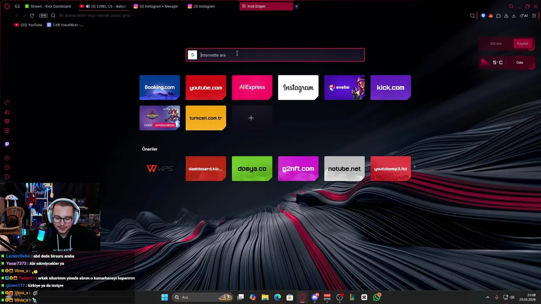The width and height of the screenshot is (541, 304).
Task: Open Microsoft Edge from taskbar
Action: pos(277,297)
